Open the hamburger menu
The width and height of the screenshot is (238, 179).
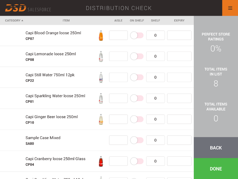click(230, 8)
